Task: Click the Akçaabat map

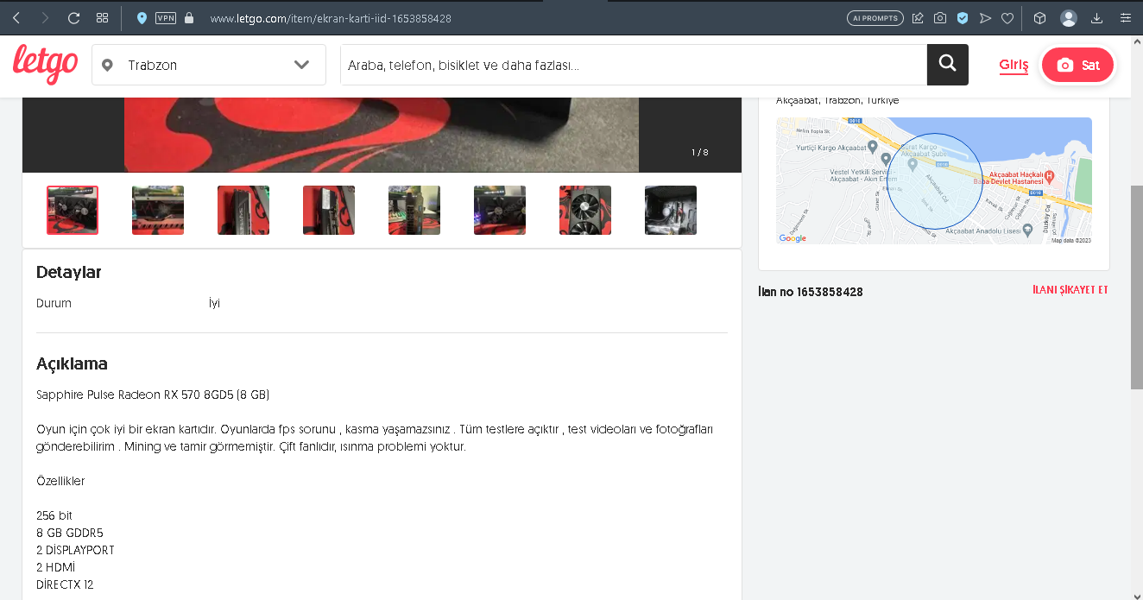Action: click(x=934, y=180)
